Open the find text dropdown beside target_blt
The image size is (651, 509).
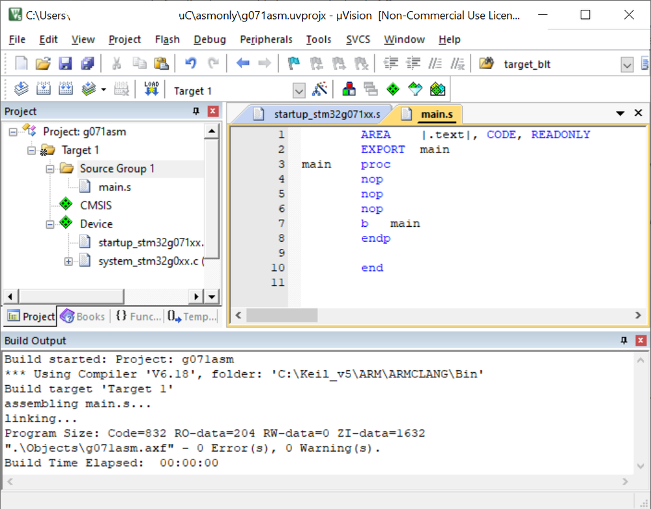[x=627, y=65]
